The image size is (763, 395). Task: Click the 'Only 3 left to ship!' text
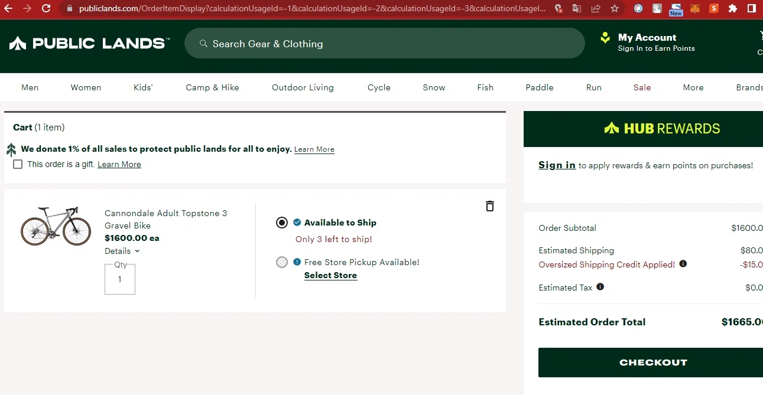point(334,239)
